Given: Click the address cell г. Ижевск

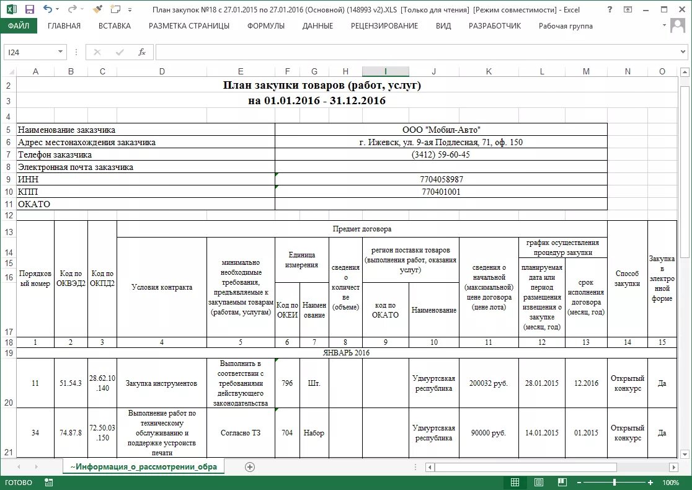Looking at the screenshot, I should tap(441, 142).
